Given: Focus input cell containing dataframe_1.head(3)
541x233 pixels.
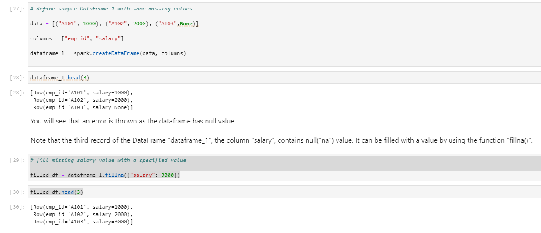Looking at the screenshot, I should [x=284, y=78].
